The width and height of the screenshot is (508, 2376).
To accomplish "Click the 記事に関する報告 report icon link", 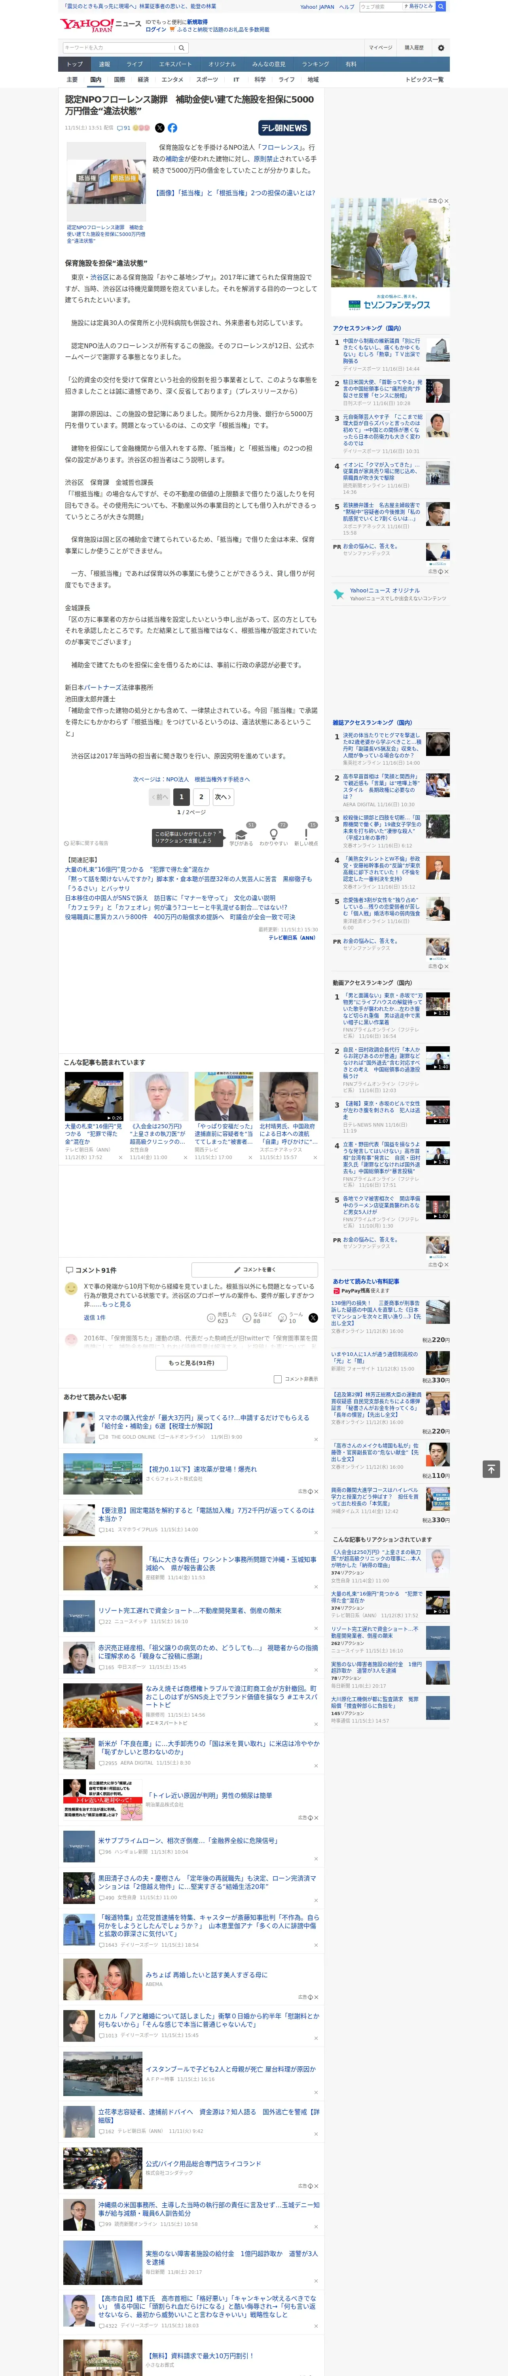I will (x=86, y=843).
